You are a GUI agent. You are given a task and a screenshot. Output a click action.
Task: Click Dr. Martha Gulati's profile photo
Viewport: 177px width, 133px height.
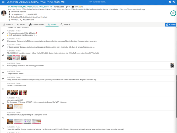tap(4, 13)
